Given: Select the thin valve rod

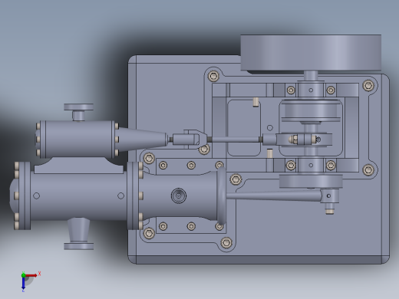Looking at the screenshot, I should click(235, 140).
